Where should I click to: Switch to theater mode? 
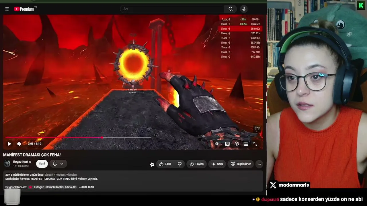point(246,144)
